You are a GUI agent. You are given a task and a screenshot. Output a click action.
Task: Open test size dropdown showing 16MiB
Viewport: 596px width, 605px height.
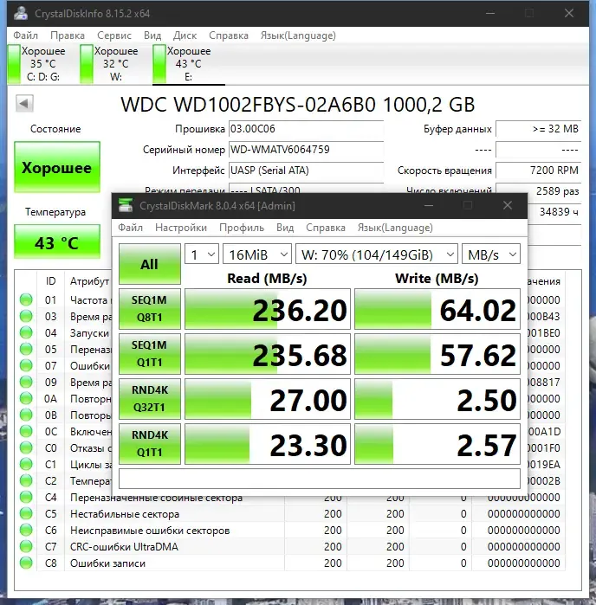(x=257, y=254)
